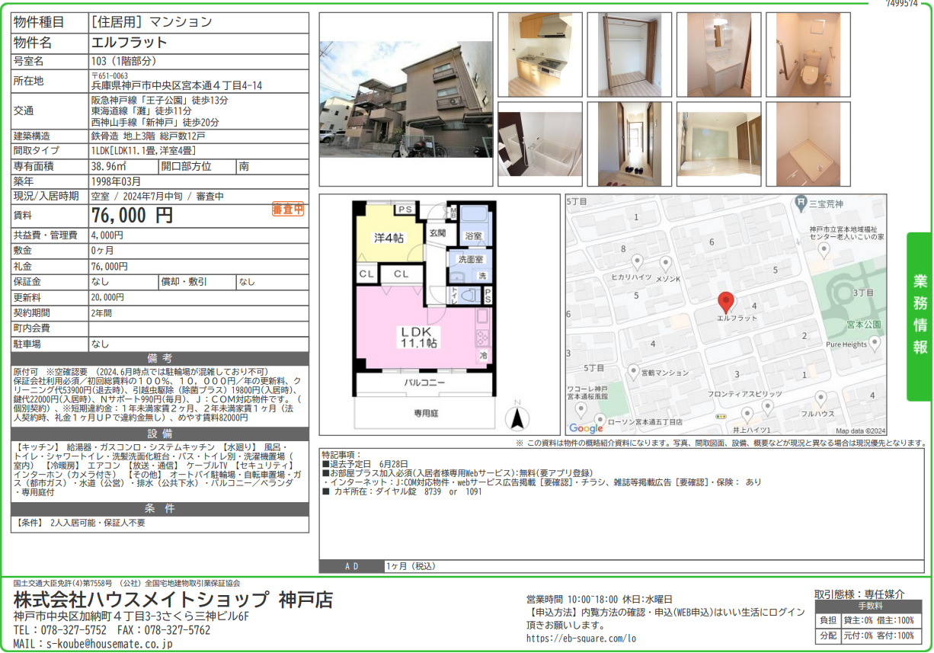
Task: Click the AD label cell
Action: point(352,566)
